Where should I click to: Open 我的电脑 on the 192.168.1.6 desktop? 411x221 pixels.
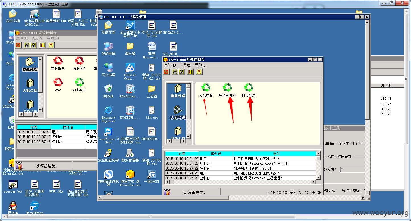tap(108, 49)
